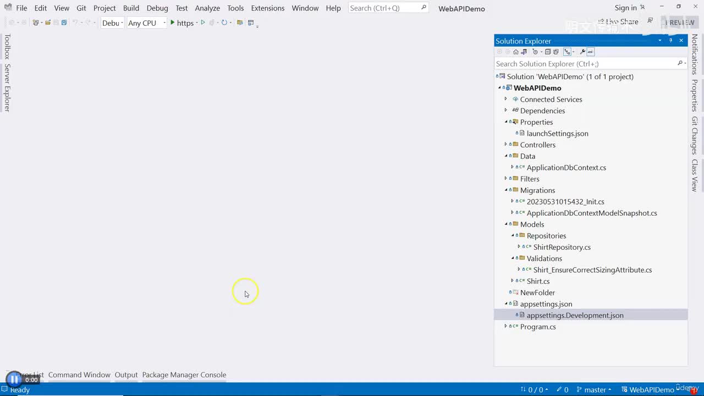
Task: Open the Package Manager Console tab
Action: (x=184, y=375)
